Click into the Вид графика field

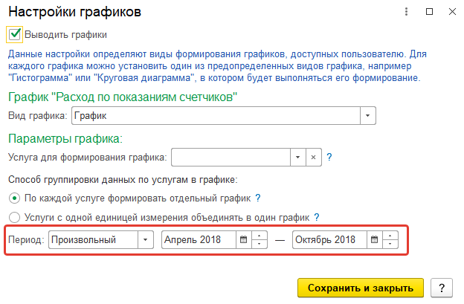216,116
